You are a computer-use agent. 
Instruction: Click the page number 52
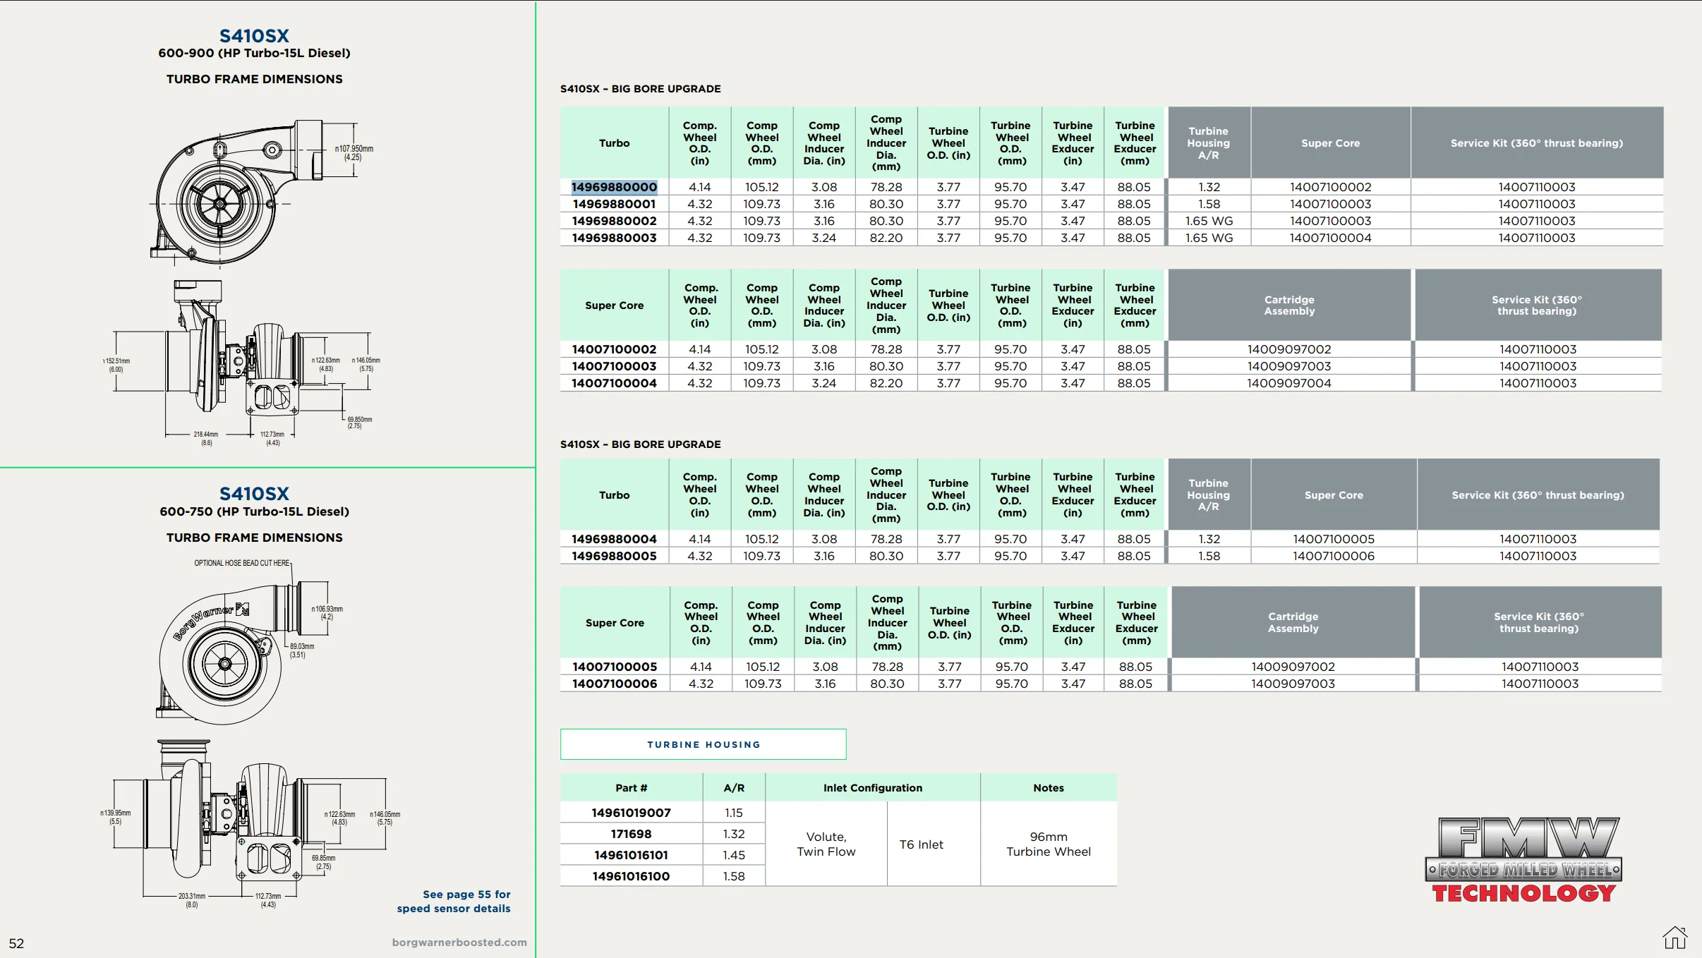(16, 943)
